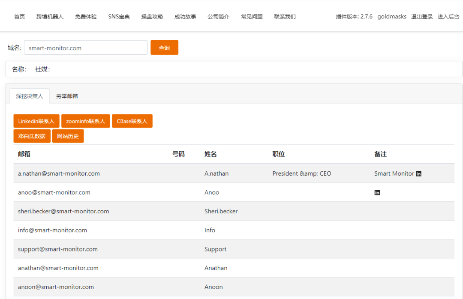Click goldmasks username link

391,17
